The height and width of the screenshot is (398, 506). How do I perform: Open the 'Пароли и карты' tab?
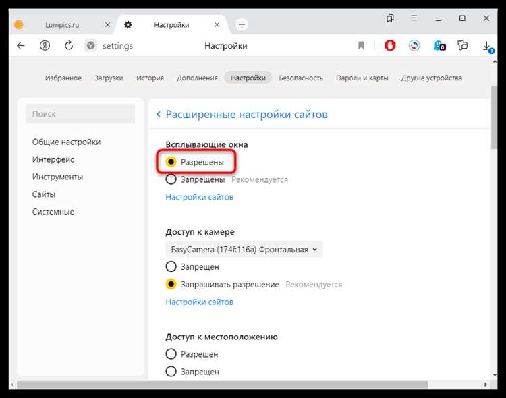pos(362,78)
